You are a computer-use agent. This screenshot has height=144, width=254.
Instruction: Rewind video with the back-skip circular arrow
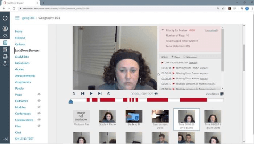74,94
